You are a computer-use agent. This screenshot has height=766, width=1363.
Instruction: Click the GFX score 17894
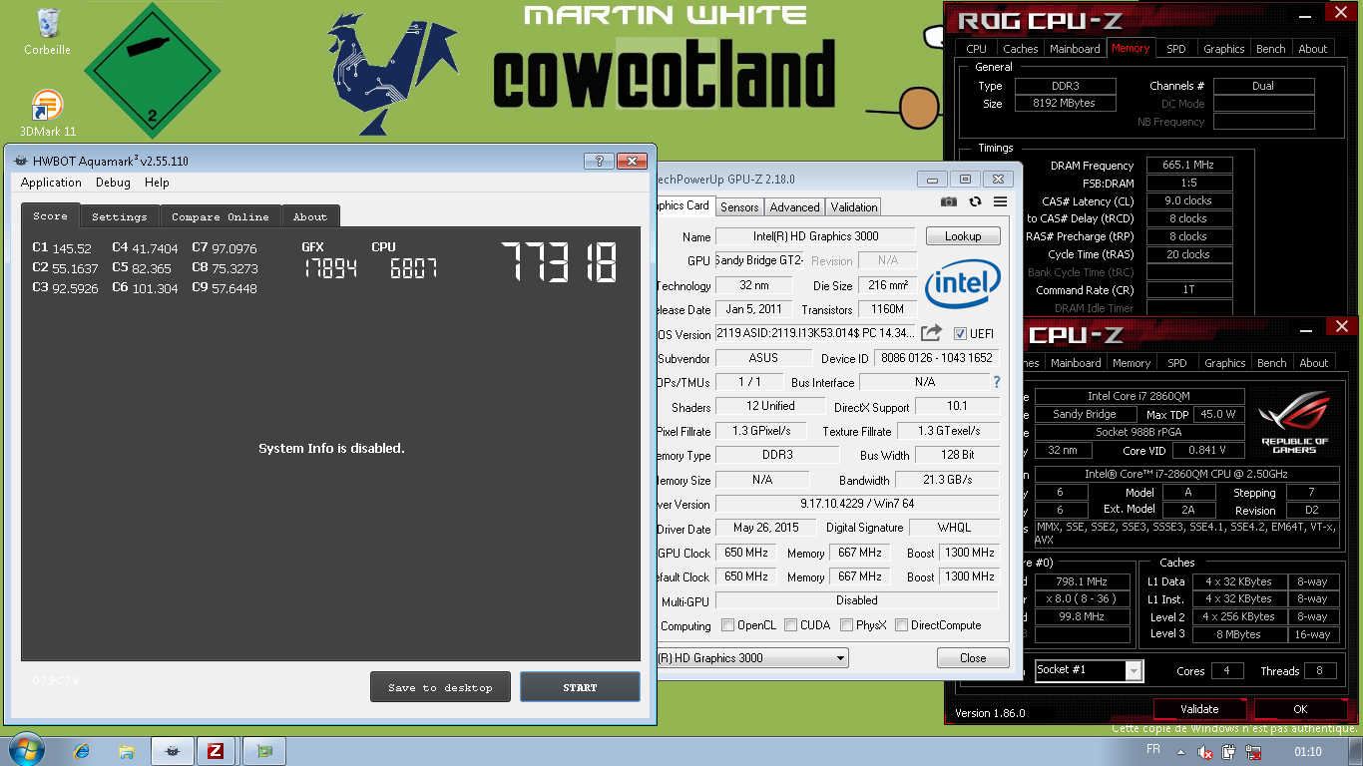tap(329, 268)
